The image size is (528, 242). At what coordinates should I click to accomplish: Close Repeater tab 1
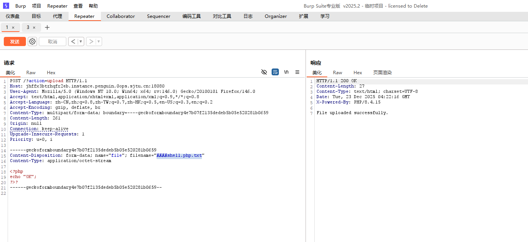[13, 27]
